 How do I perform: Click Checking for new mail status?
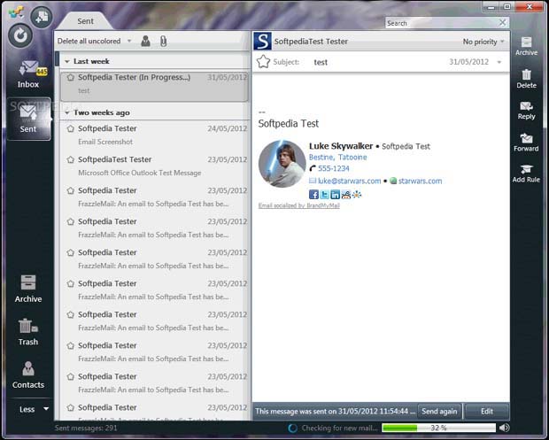click(340, 428)
